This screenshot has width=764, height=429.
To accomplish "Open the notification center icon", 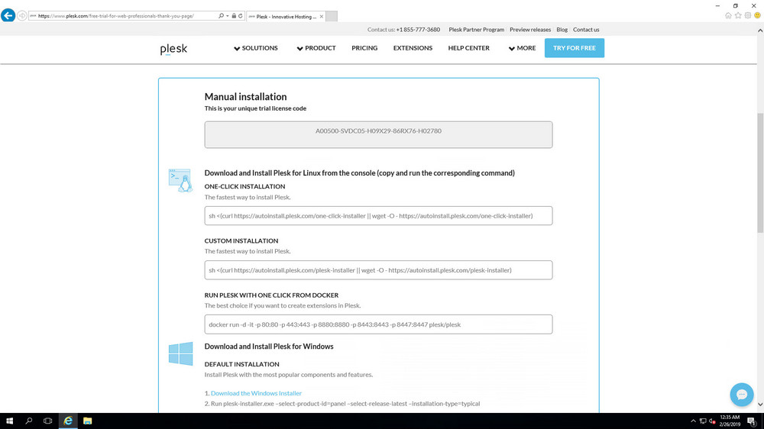I will pos(752,421).
